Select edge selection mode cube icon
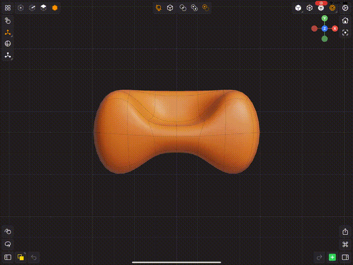This screenshot has height=265, width=353. [32, 8]
